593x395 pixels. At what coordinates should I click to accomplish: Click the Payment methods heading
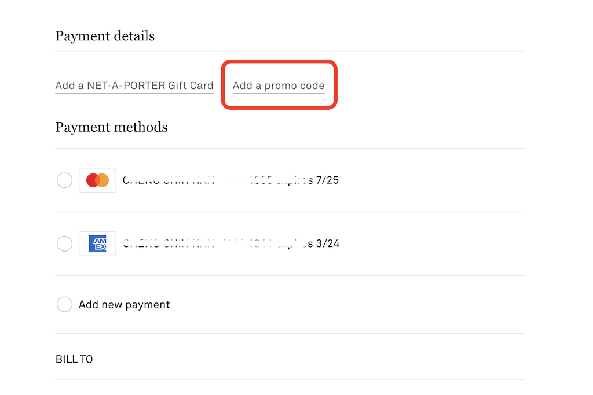(x=112, y=127)
